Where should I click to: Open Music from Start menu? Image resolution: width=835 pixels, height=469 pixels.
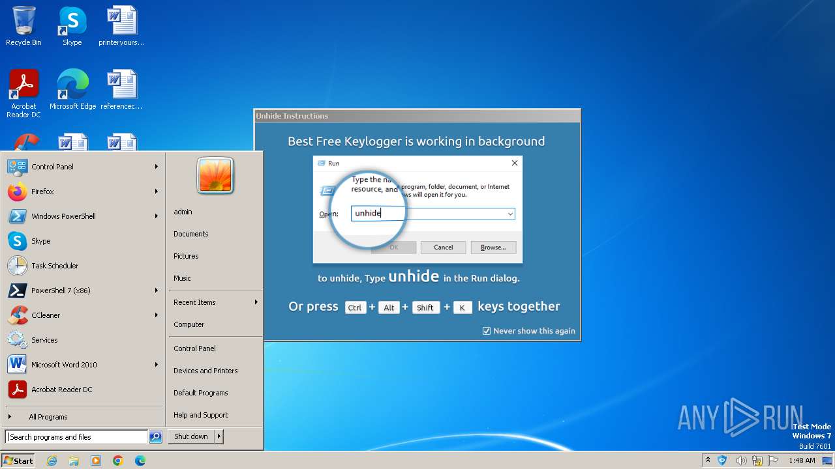click(x=182, y=278)
